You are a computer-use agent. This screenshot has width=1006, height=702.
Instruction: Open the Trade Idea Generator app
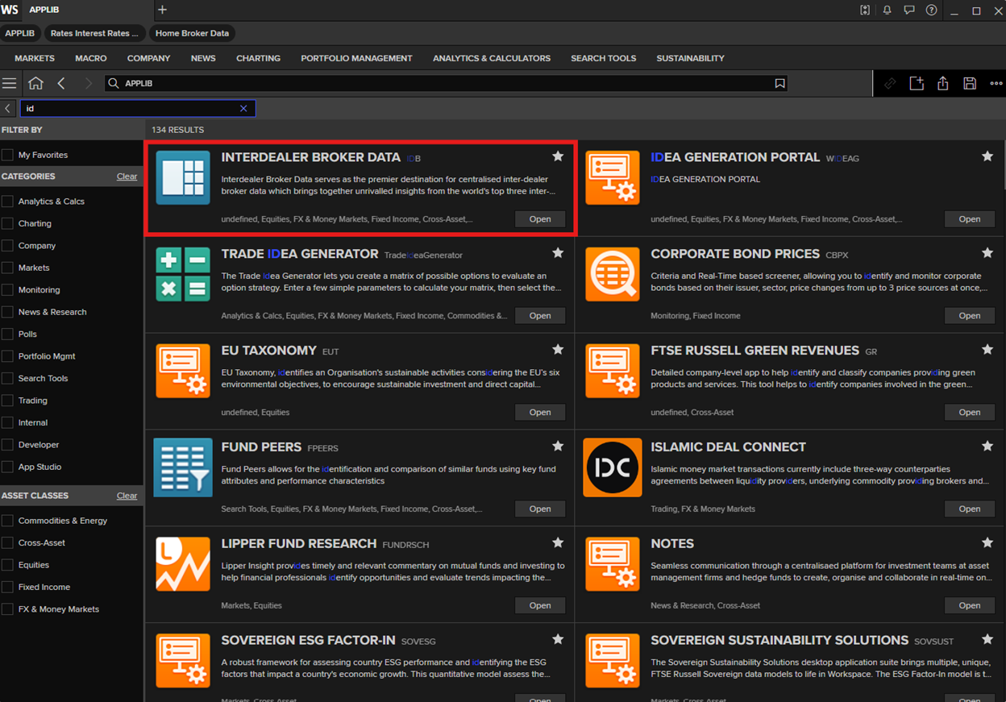pos(539,316)
